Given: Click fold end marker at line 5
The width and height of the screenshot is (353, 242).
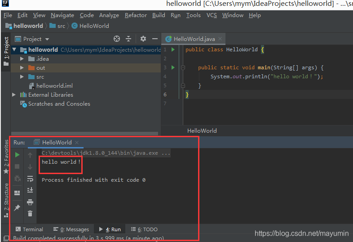Looking at the screenshot, I should tap(183, 85).
